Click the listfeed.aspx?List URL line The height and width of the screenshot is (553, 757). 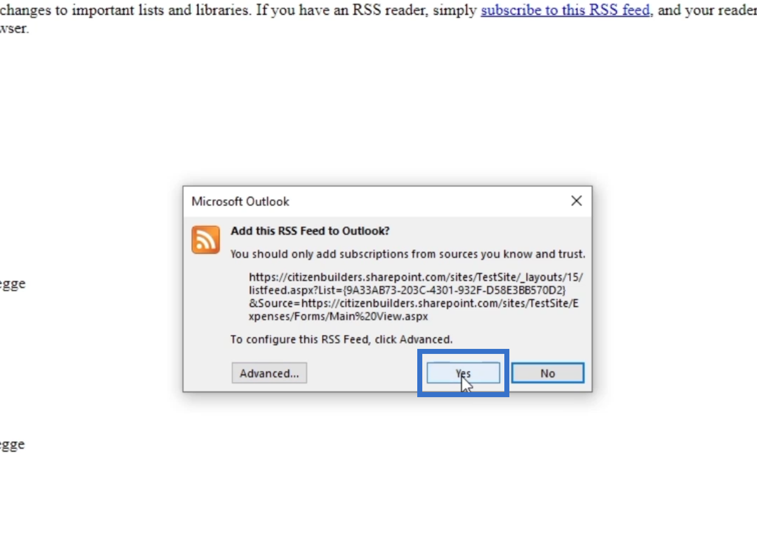click(407, 290)
